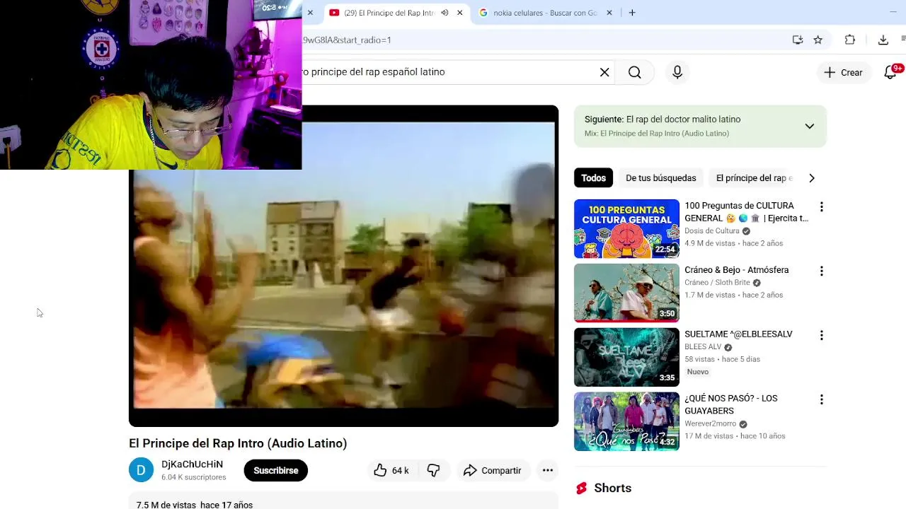Click the YouTube search magnifier button
Screen dimensions: 906x509
click(x=635, y=72)
